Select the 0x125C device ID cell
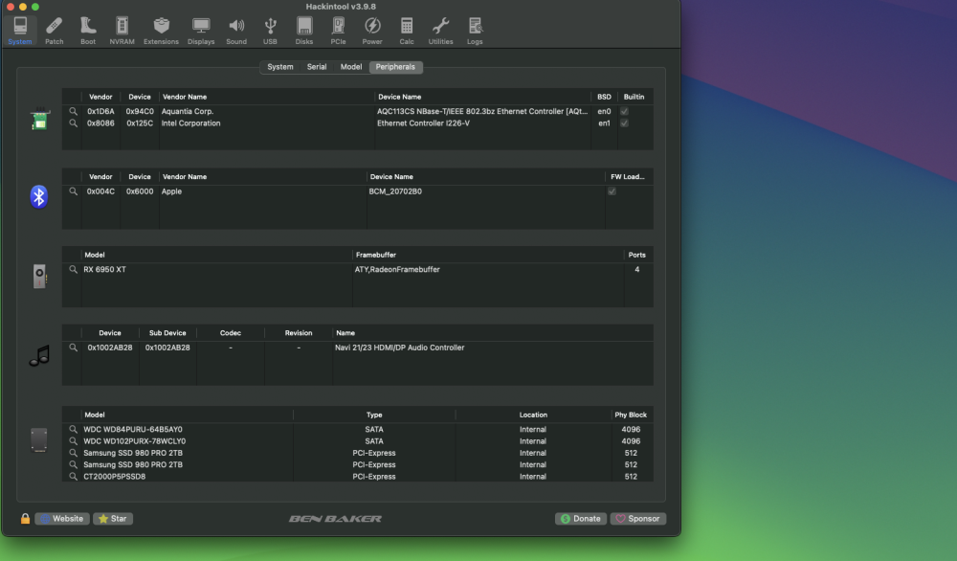 click(140, 123)
